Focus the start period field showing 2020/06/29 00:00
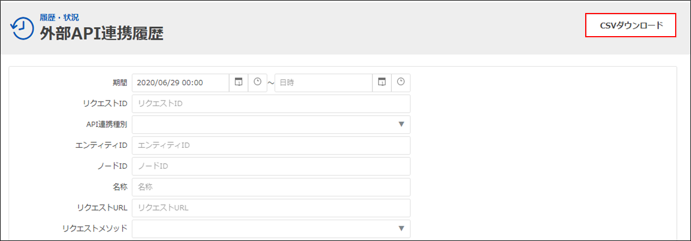 click(181, 82)
